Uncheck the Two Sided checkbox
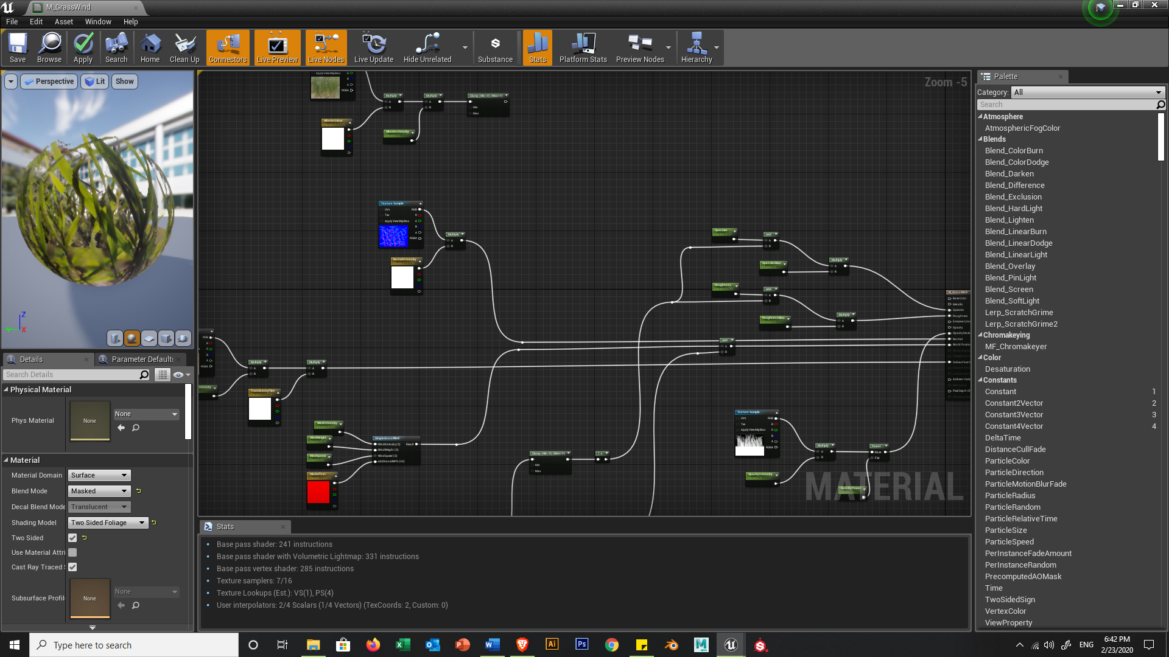 click(x=72, y=538)
